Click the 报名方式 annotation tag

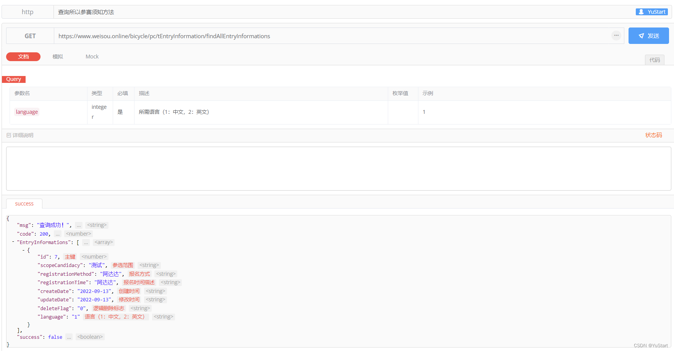pos(139,274)
